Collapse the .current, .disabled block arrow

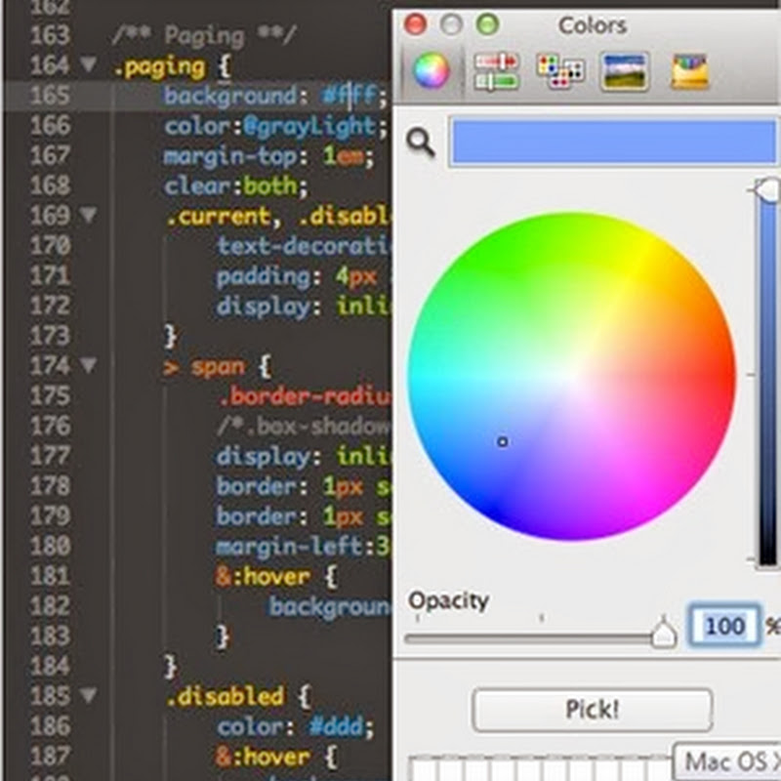pyautogui.click(x=89, y=215)
